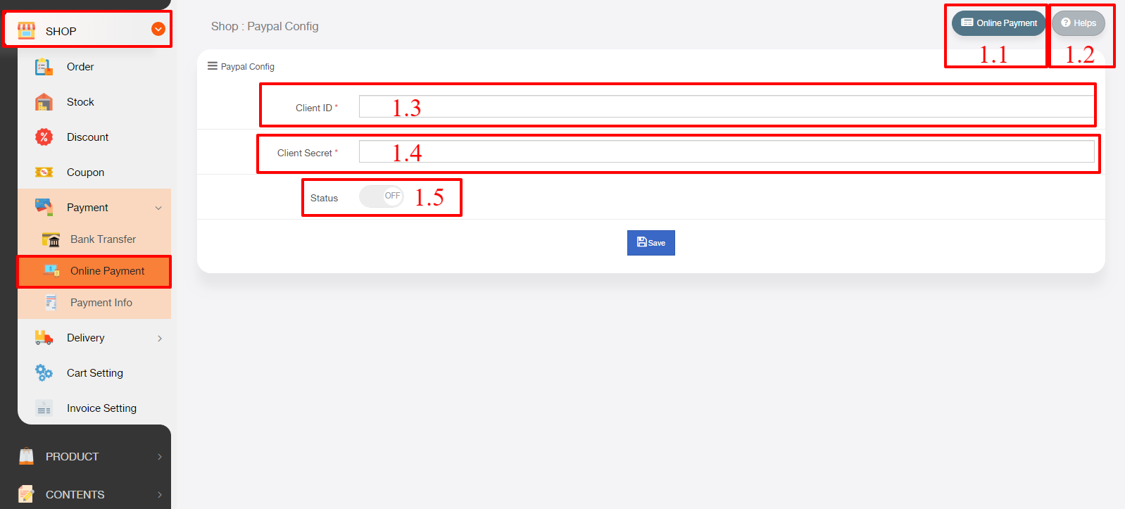1125x509 pixels.
Task: Toggle the Paypal Status switch on
Action: (382, 196)
